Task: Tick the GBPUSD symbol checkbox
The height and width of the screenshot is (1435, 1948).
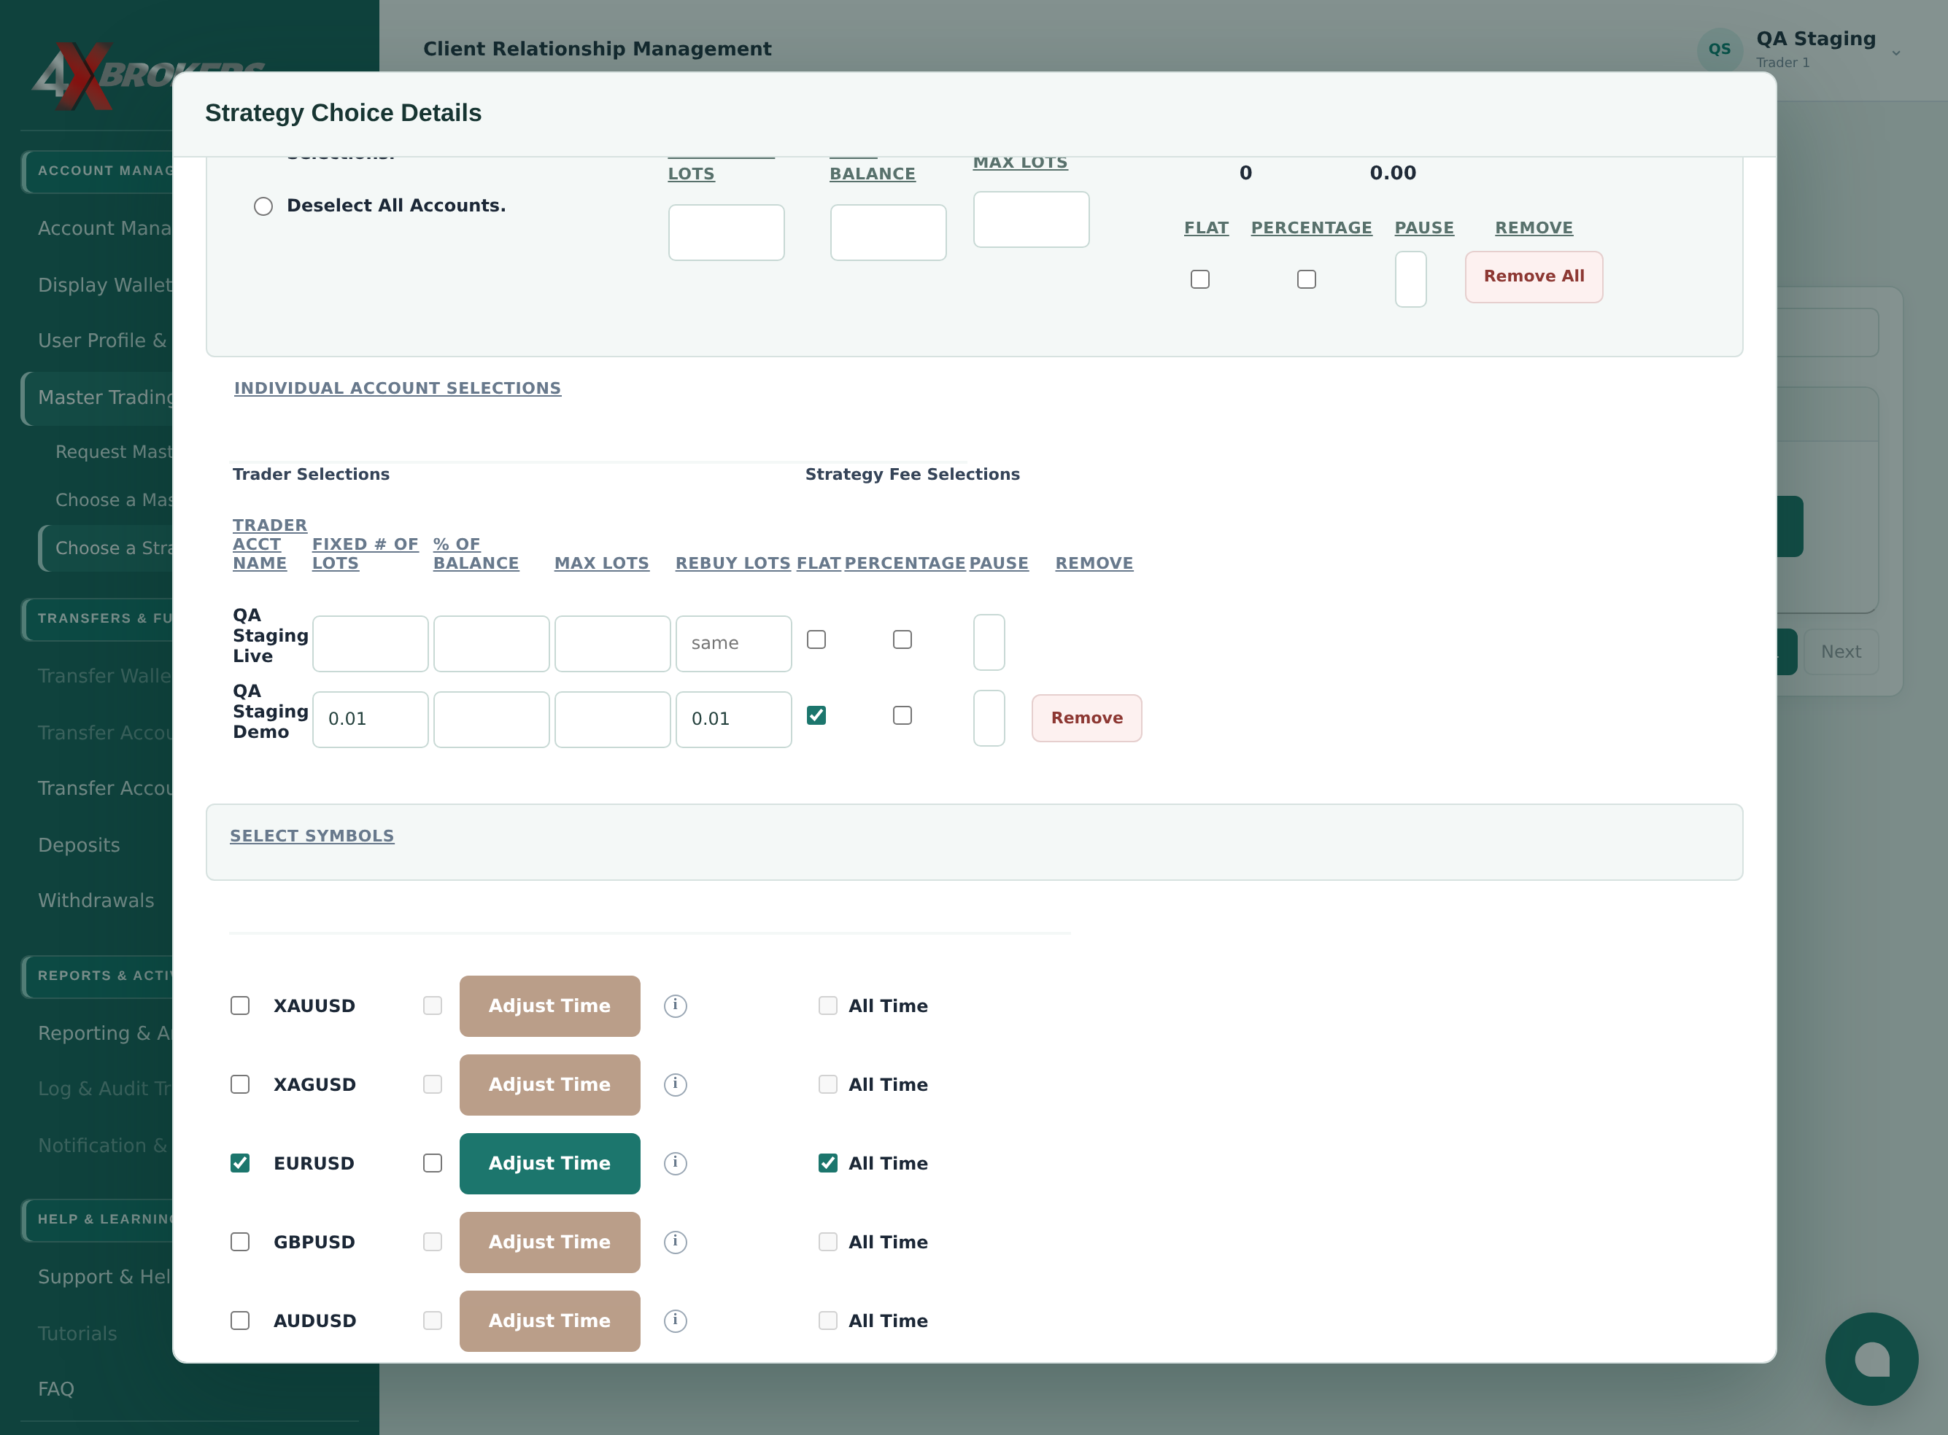Action: coord(240,1242)
